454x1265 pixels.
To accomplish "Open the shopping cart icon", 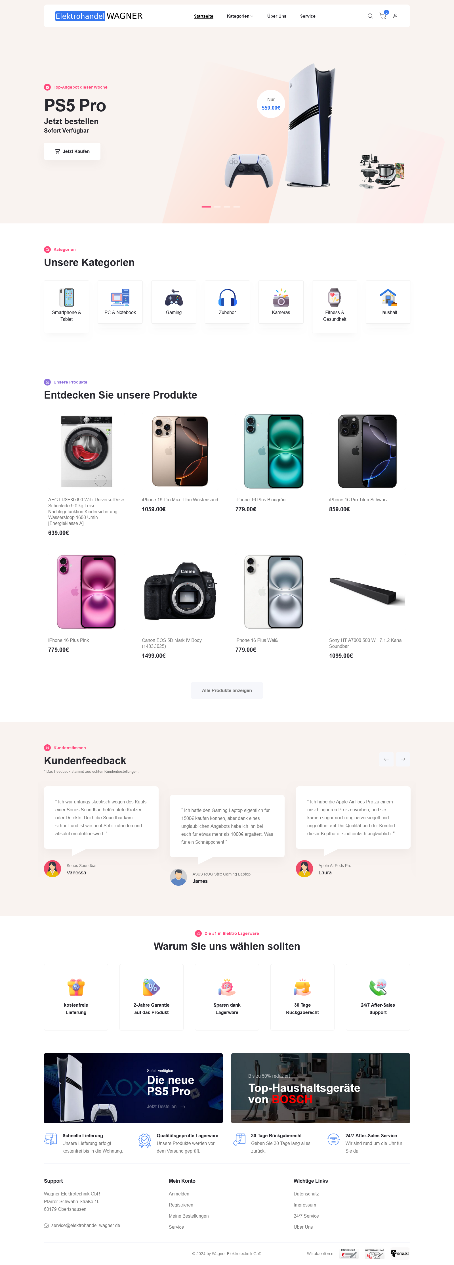I will click(x=383, y=16).
